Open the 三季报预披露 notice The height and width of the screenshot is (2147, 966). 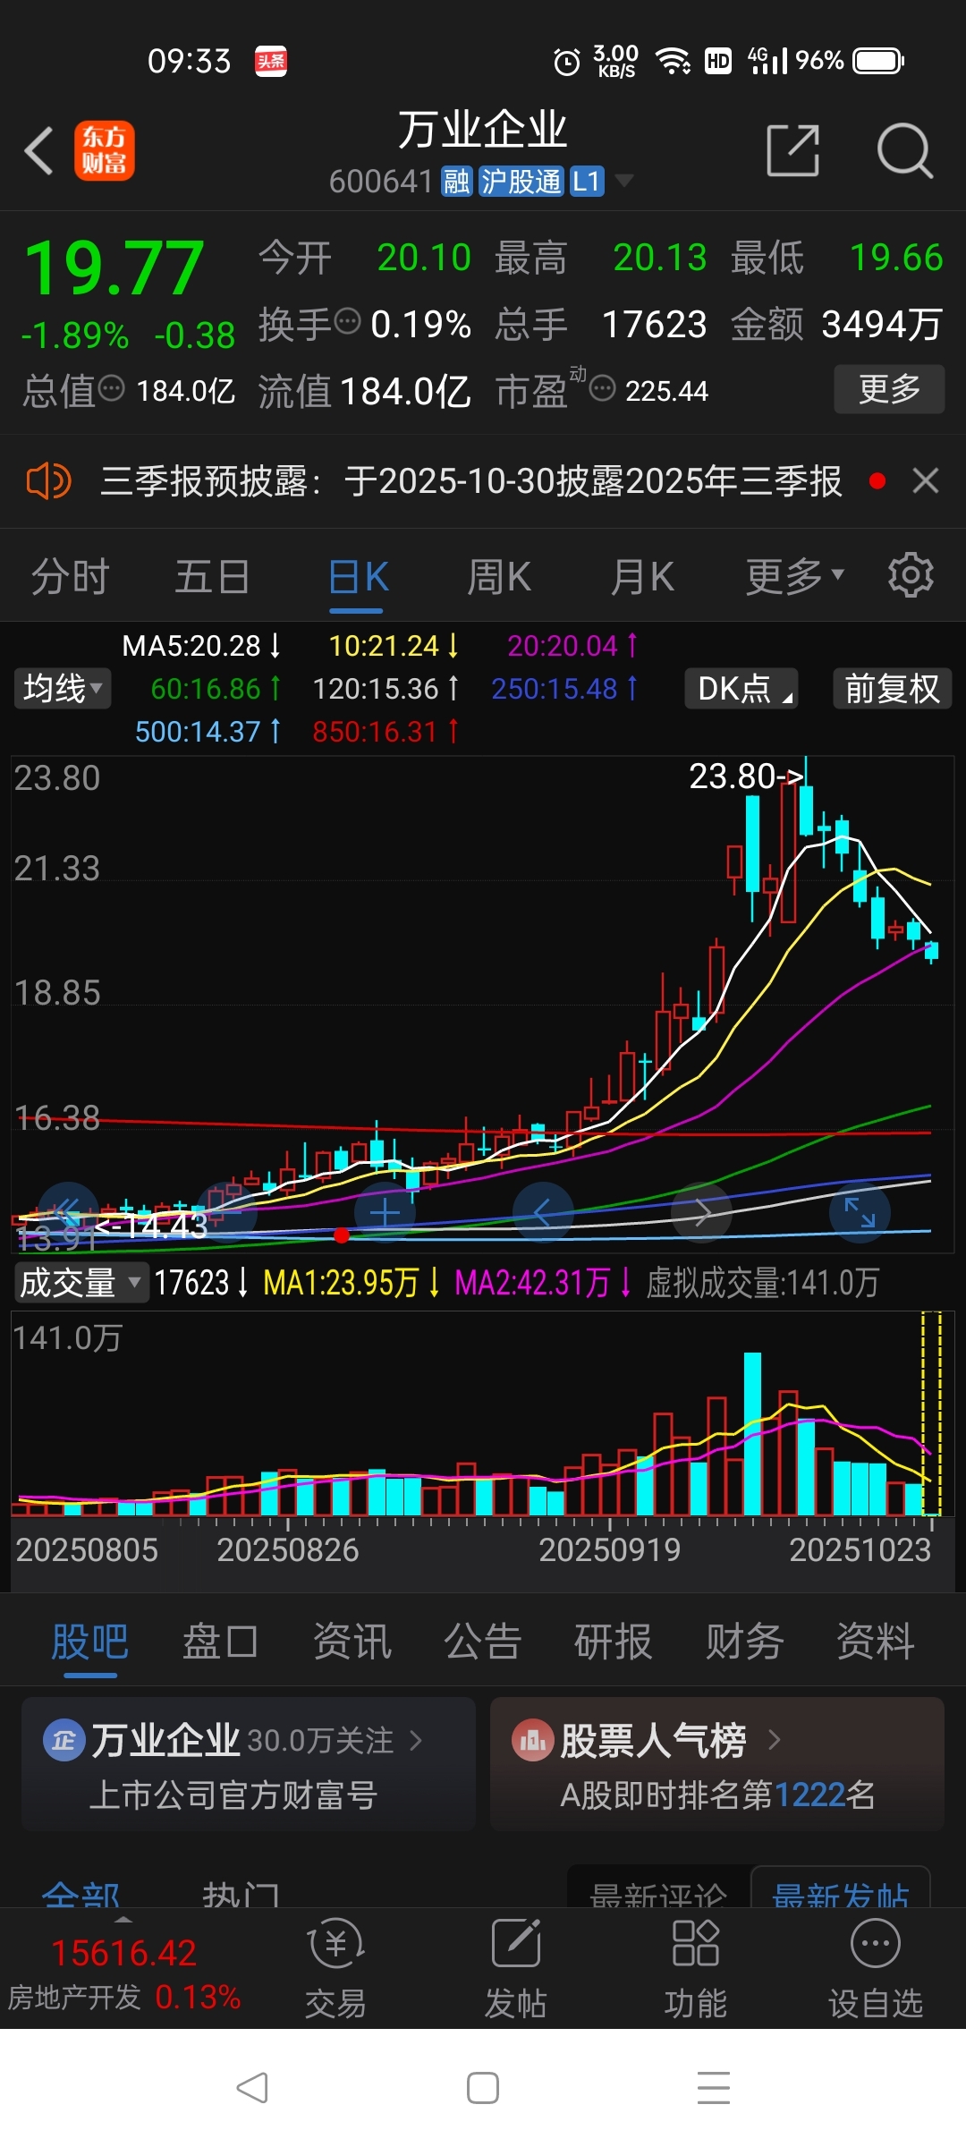coord(470,481)
